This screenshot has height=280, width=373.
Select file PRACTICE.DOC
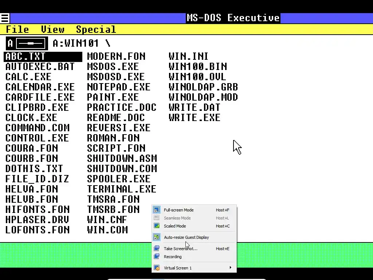122,108
